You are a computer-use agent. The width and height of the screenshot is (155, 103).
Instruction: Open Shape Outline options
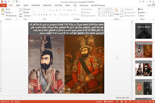130,12
